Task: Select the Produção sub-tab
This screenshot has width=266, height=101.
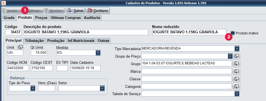Action: point(56,41)
